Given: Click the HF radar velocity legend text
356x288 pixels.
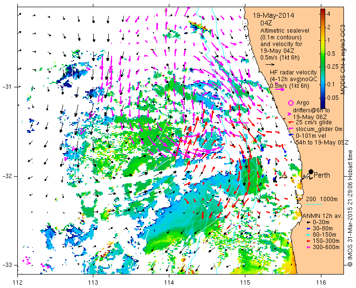Looking at the screenshot, I should pyautogui.click(x=293, y=72).
